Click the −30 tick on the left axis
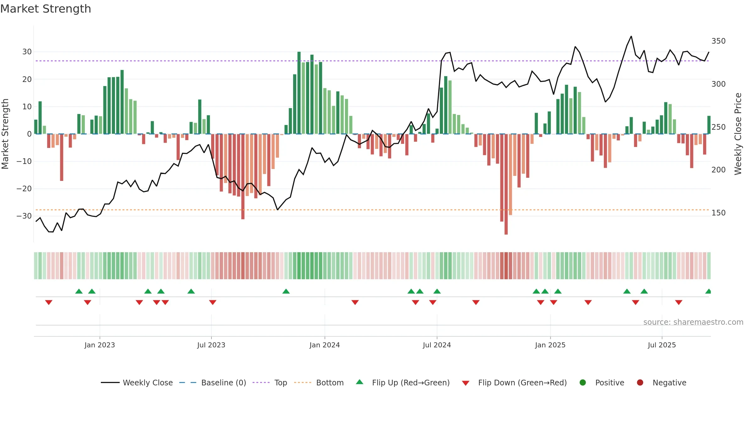Screen dimensions: 754x424 (x=24, y=216)
